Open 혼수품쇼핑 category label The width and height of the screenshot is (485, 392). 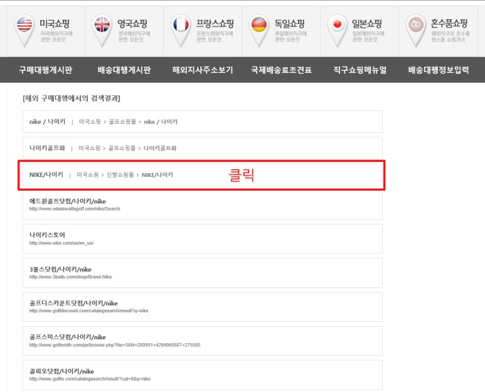coord(449,23)
